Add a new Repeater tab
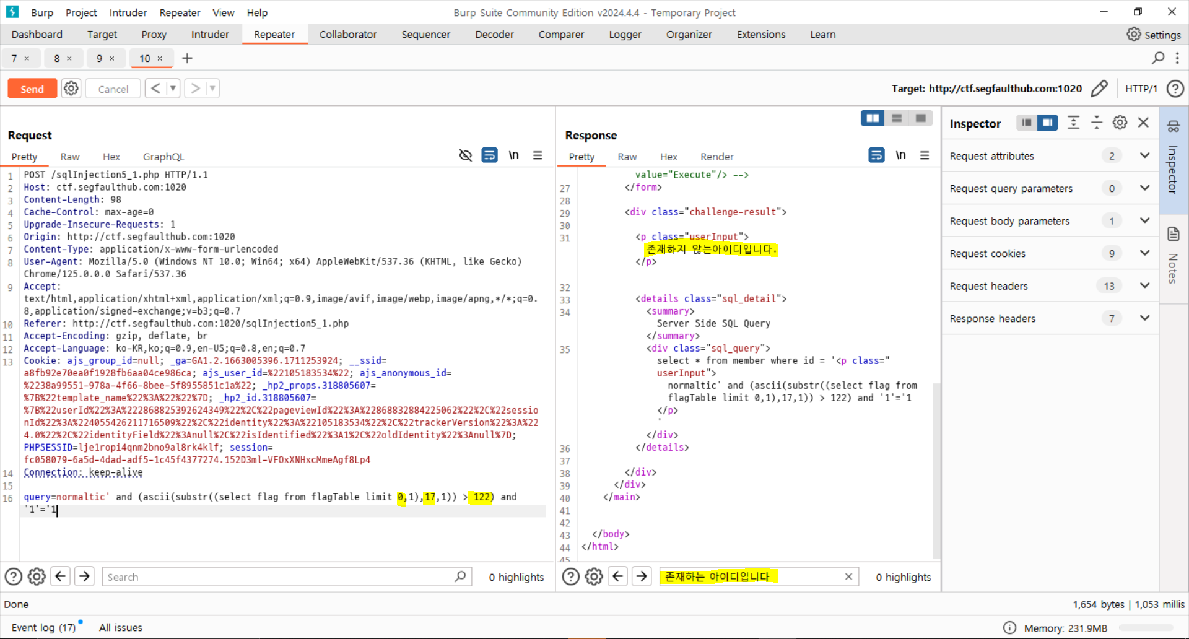 coord(187,58)
